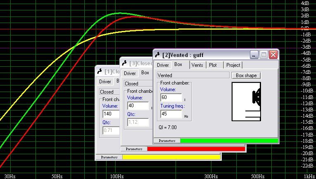Switch to Driver tab in window [1]
The image size is (316, 179).
105,82
